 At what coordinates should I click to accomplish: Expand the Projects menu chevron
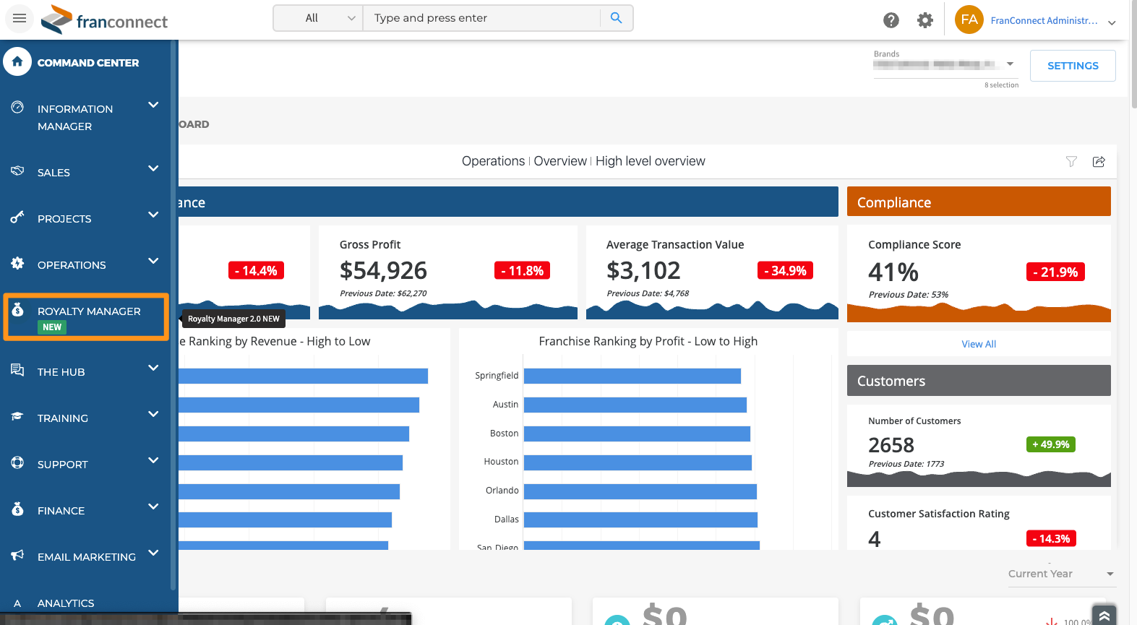click(x=153, y=215)
